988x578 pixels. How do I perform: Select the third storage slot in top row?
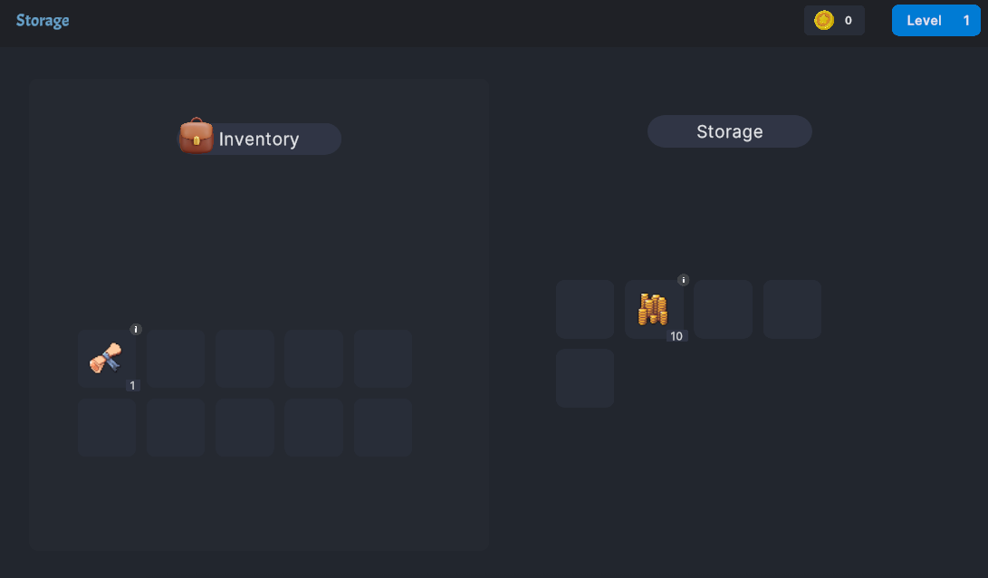[723, 309]
